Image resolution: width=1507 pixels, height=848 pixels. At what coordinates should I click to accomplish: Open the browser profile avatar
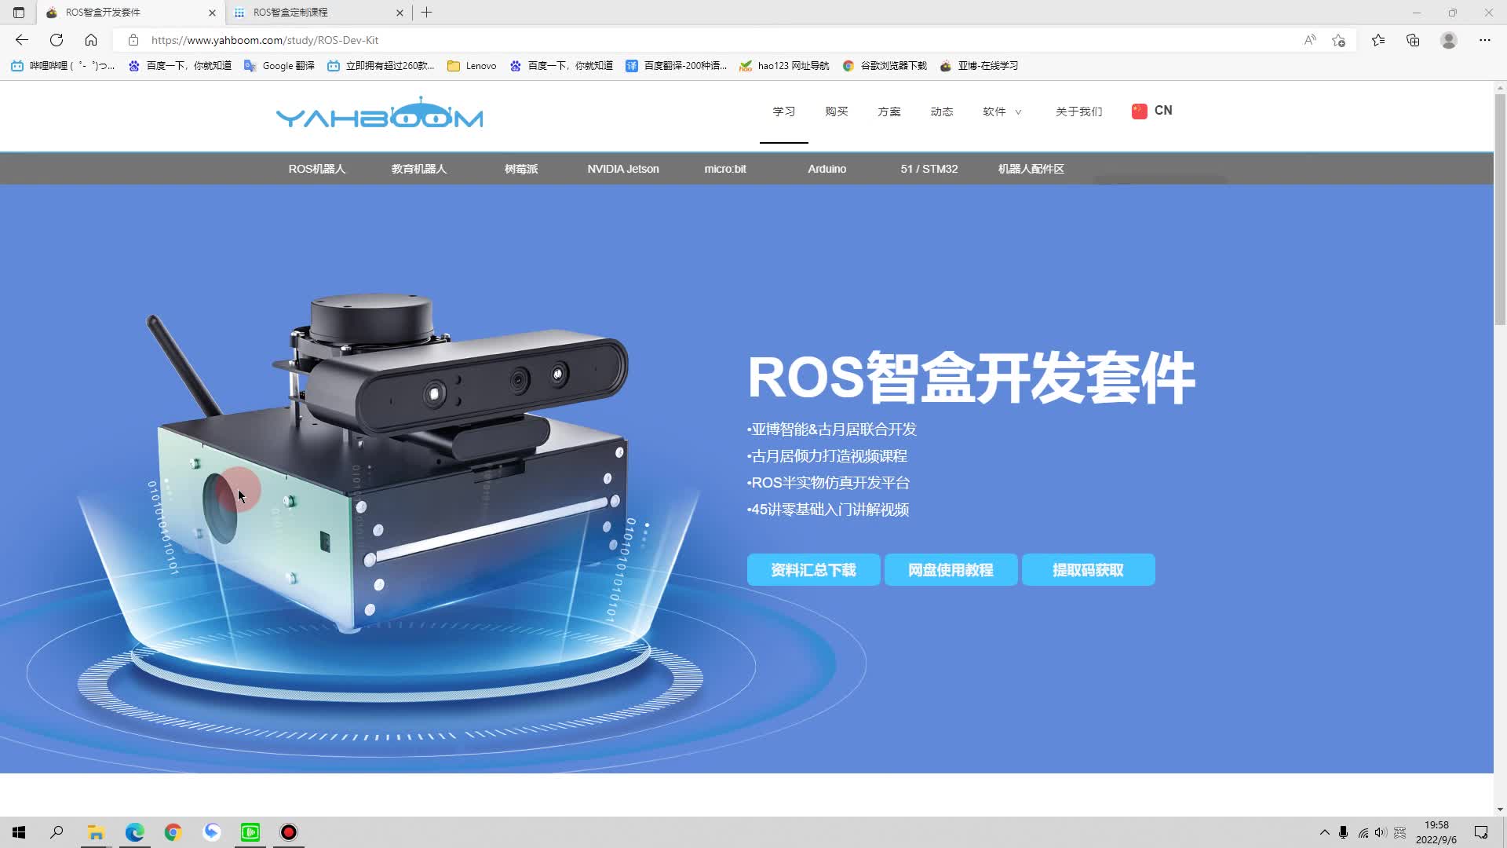[x=1449, y=40]
